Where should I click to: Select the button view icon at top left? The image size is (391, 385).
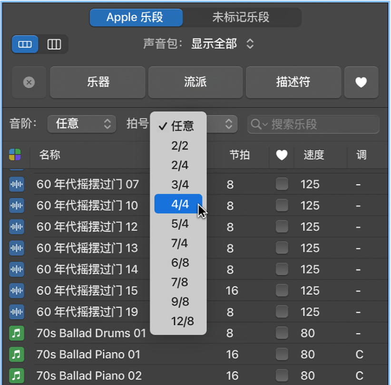click(x=24, y=44)
